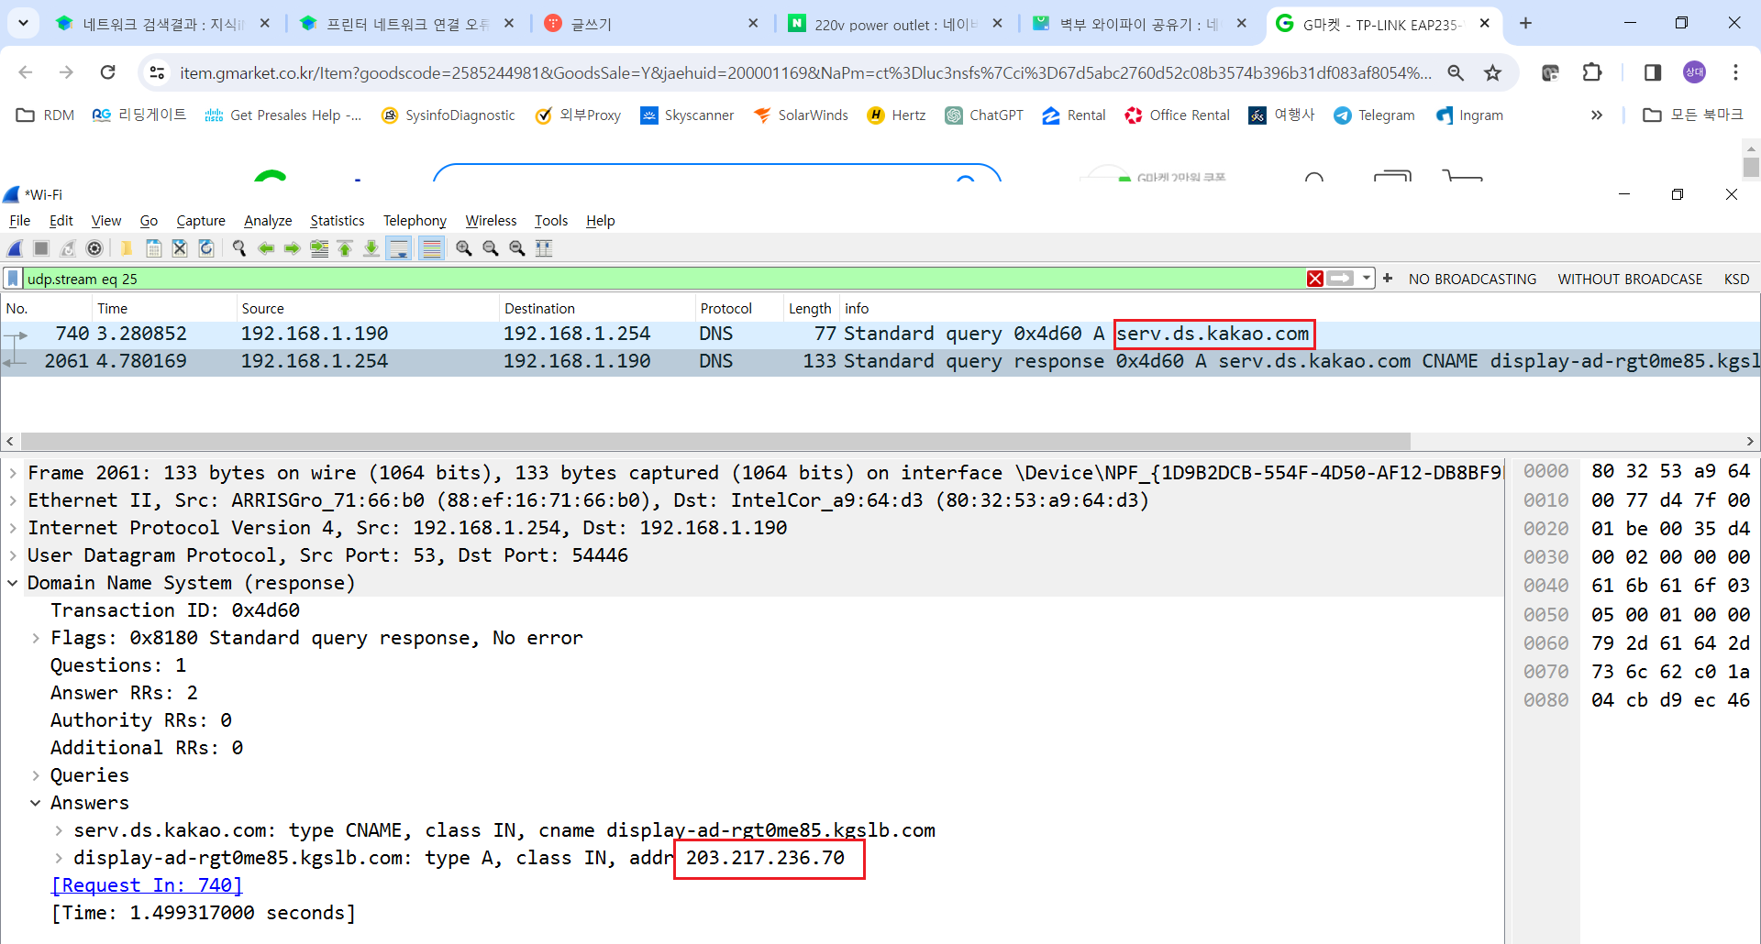1761x944 pixels.
Task: Close this capture file icon
Action: point(180,248)
